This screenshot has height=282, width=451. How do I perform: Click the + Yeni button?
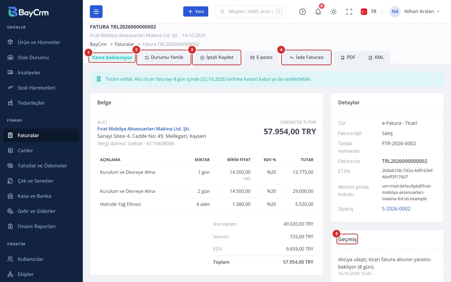pyautogui.click(x=196, y=12)
